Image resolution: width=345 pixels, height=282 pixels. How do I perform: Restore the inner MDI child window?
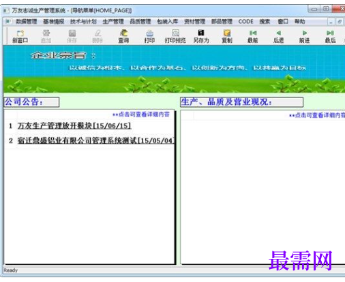pos(340,22)
